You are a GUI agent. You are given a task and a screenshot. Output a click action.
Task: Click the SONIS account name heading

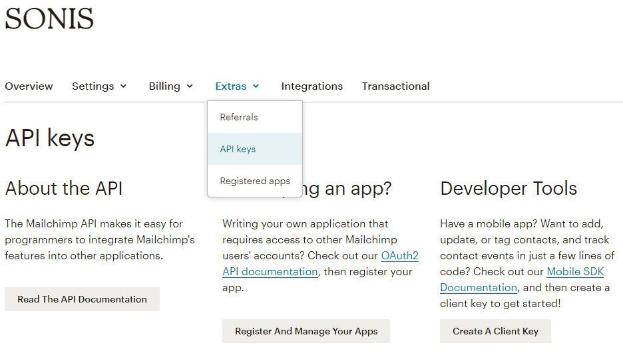pos(49,19)
